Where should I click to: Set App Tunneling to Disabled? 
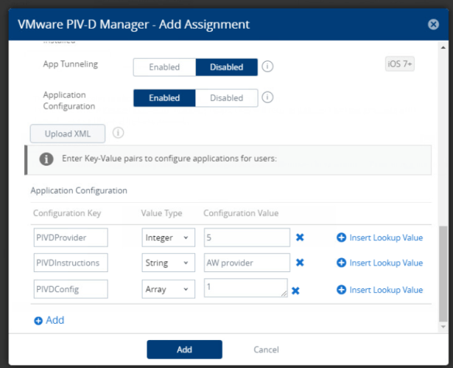point(227,67)
